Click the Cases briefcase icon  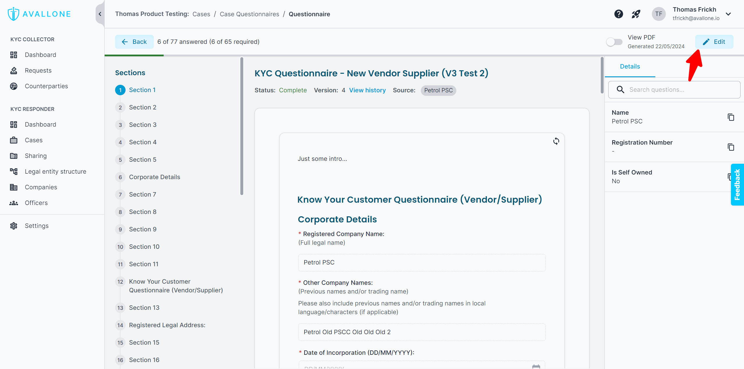(14, 140)
